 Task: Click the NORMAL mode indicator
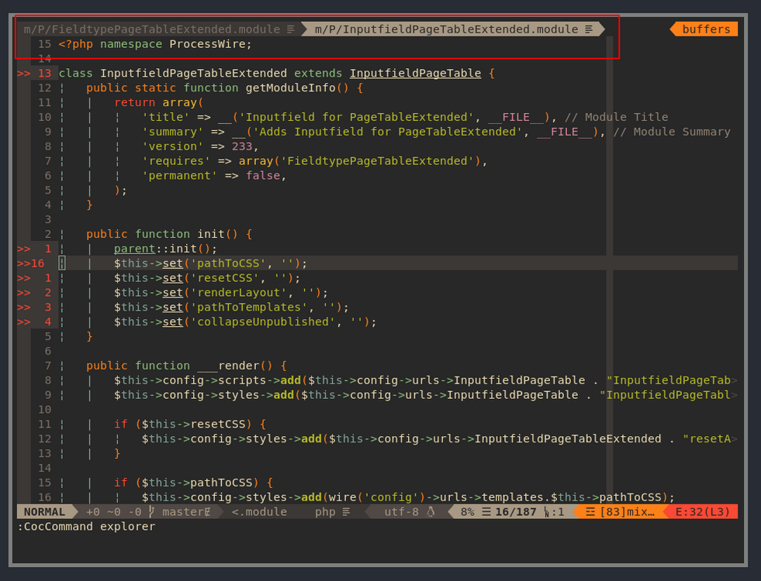(44, 512)
